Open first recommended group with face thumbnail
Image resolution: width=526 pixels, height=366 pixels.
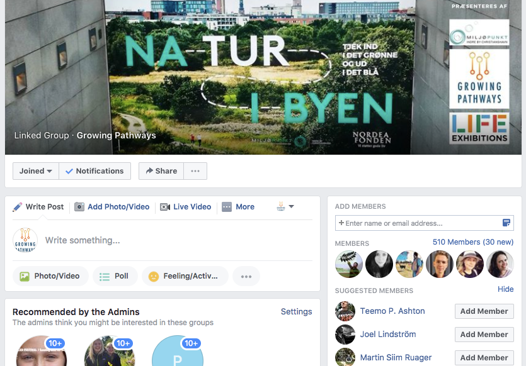coord(42,351)
